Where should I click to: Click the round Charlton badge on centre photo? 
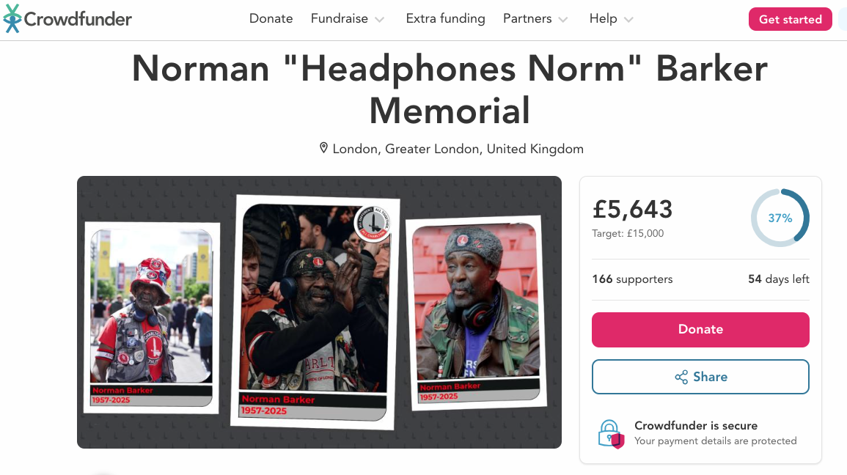click(x=373, y=222)
